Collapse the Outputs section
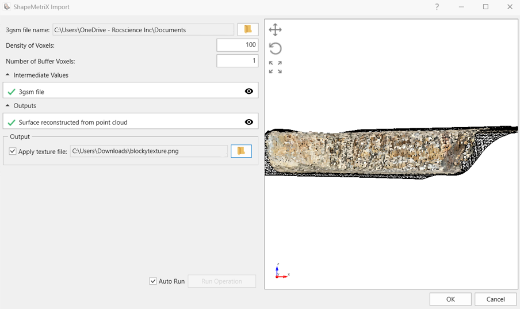This screenshot has height=309, width=520. tap(7, 105)
